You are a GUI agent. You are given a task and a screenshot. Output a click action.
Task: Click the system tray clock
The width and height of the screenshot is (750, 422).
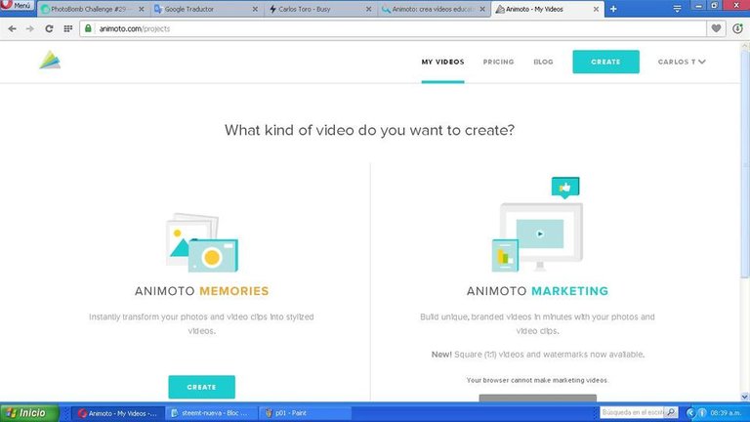click(727, 412)
